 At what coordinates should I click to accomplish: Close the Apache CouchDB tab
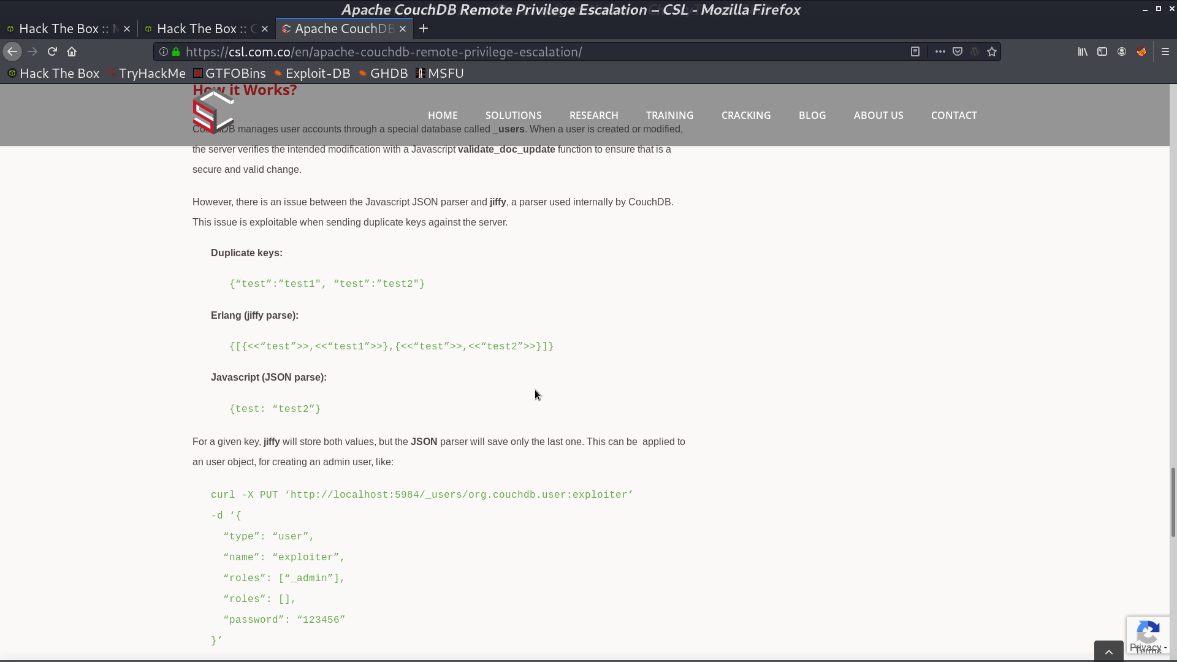coord(403,29)
